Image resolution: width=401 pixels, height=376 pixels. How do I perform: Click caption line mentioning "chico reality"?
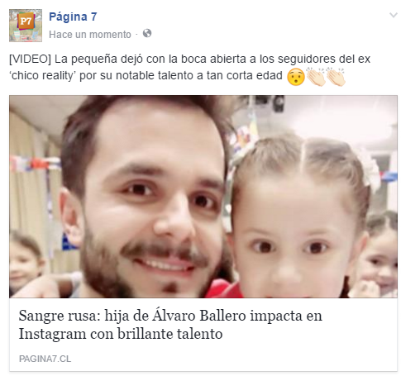(x=146, y=75)
